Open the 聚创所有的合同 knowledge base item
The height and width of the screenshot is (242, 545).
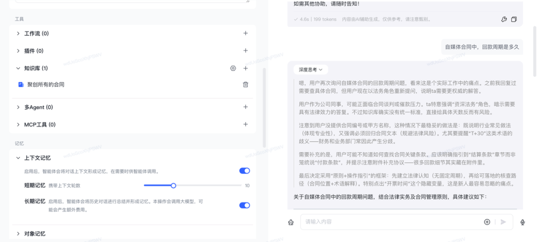45,85
